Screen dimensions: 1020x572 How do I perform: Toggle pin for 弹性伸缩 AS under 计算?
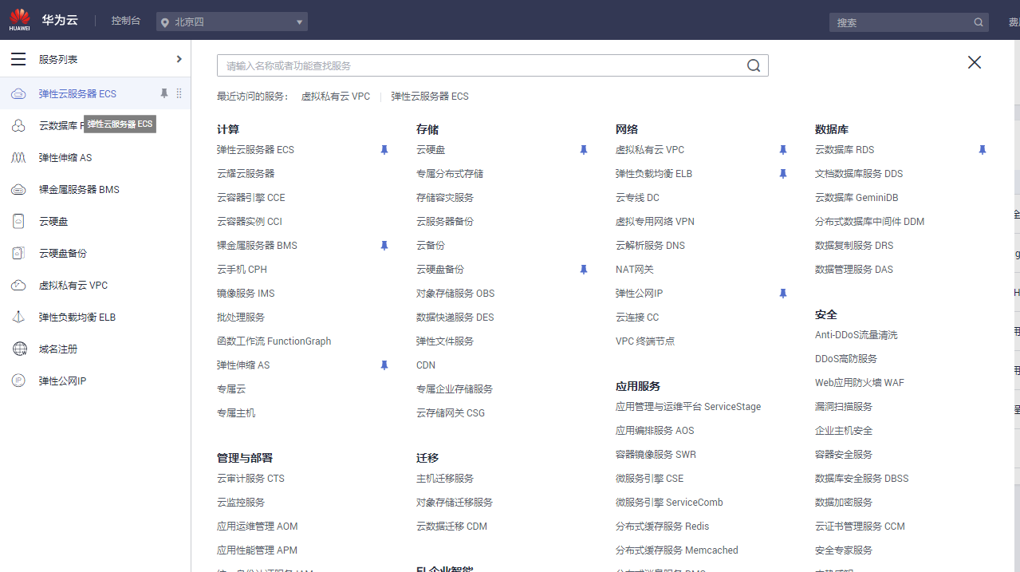click(384, 365)
